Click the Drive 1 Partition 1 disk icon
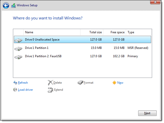Screen dimensions: 164x123 18,49
